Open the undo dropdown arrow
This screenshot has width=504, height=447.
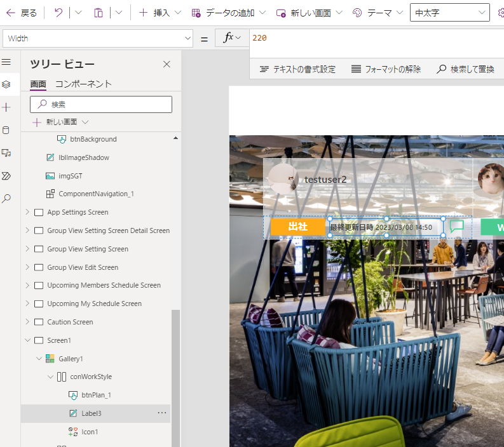pos(78,13)
